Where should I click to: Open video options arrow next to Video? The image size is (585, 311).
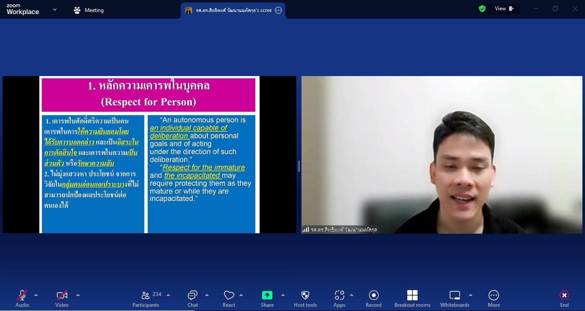78,295
